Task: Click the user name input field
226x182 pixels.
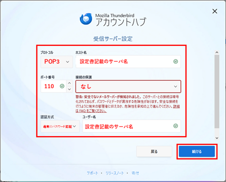Action: 132,126
